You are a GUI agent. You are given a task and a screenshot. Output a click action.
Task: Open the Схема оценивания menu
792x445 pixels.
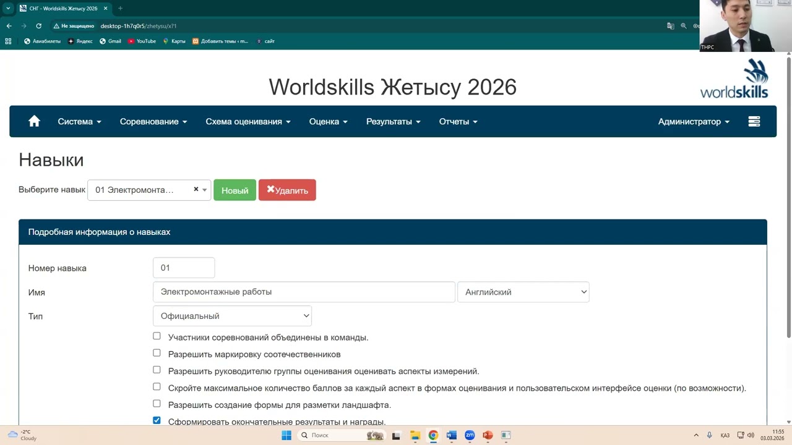248,122
